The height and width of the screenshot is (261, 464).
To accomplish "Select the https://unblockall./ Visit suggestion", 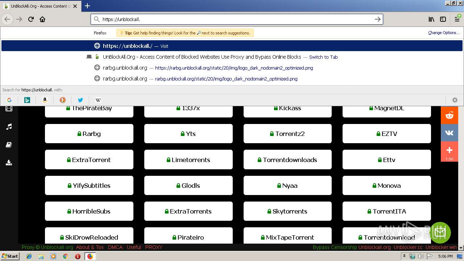I will (x=232, y=46).
